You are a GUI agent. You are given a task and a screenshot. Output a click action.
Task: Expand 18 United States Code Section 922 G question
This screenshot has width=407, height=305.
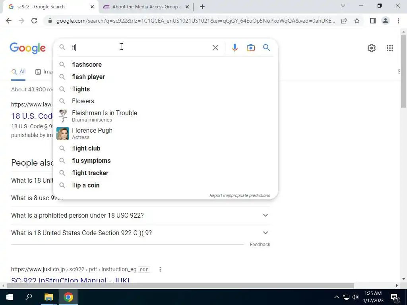tap(140, 233)
